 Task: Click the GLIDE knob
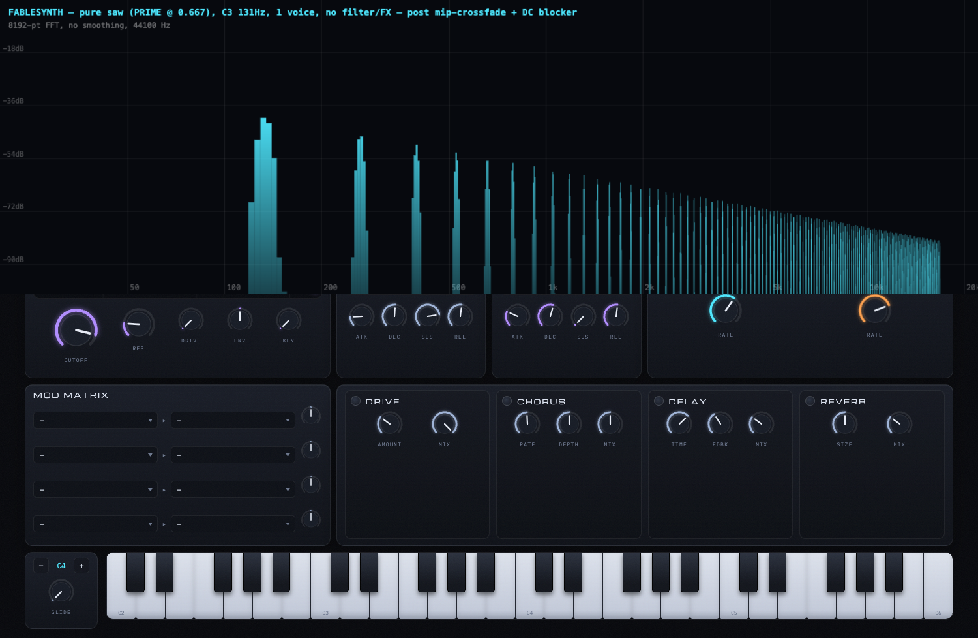tap(61, 592)
